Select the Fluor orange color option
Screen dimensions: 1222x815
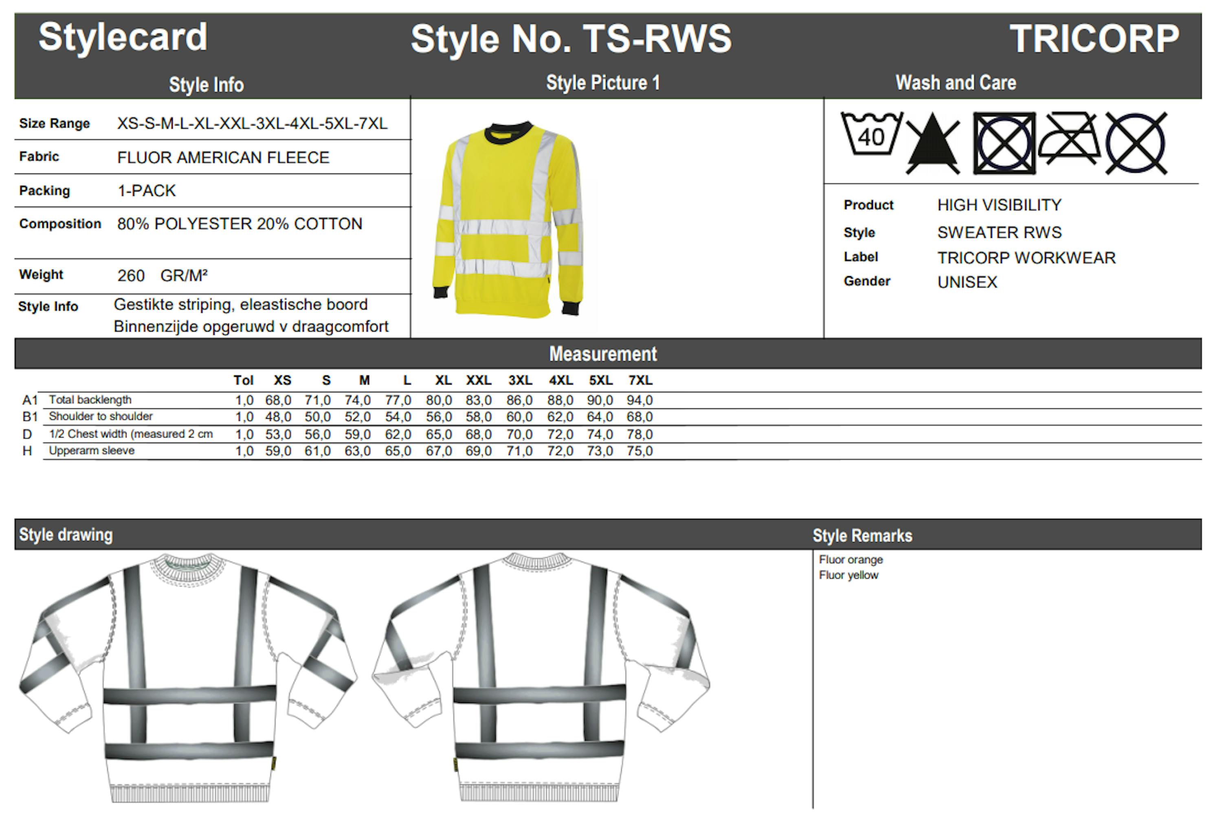(x=851, y=560)
